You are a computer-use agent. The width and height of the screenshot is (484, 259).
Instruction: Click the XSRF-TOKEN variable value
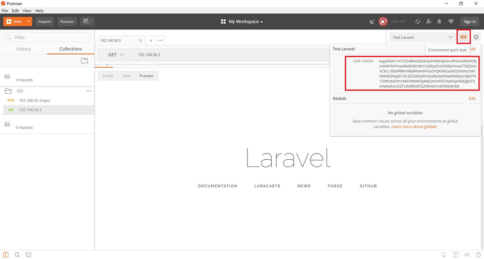click(x=428, y=73)
